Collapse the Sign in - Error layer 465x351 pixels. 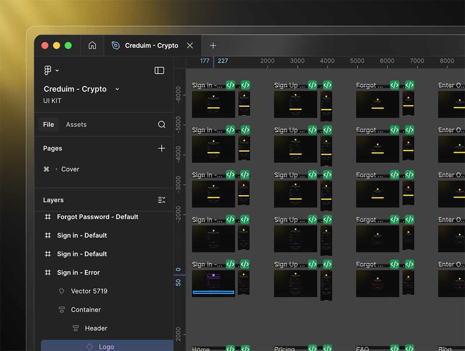click(x=78, y=273)
